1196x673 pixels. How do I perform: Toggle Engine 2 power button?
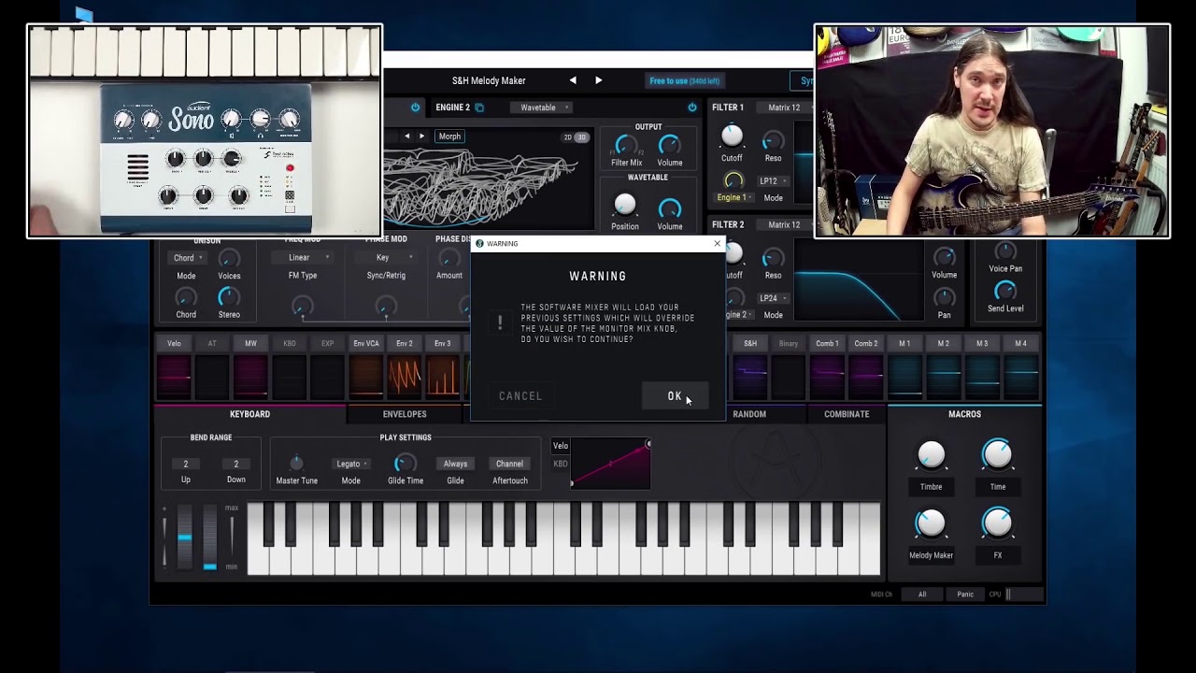coord(692,107)
